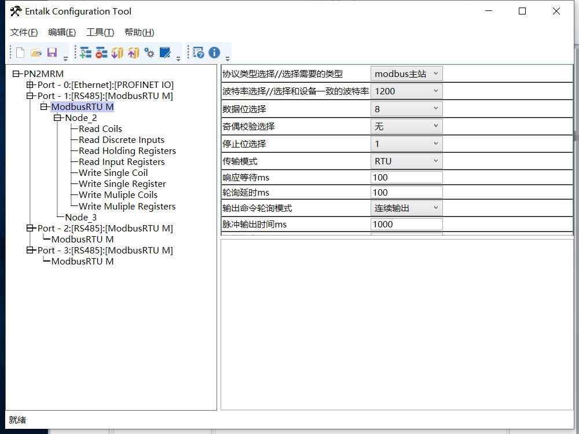
Task: Click the 奇偶校验选择 property label
Action: 248,127
